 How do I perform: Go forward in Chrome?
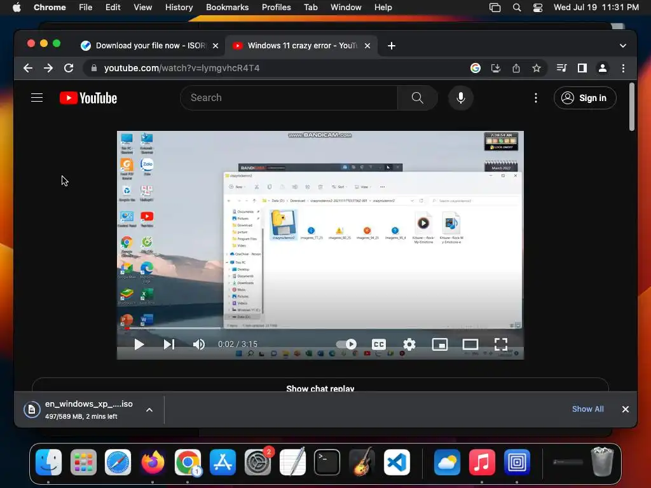[x=48, y=68]
